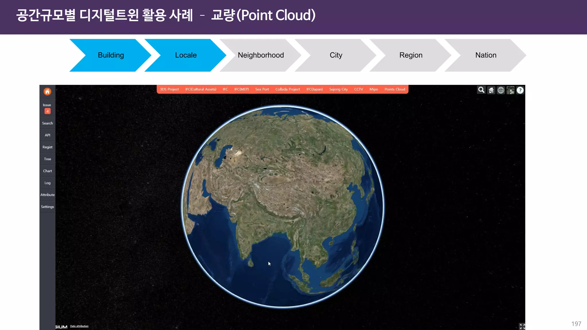Open the Regist sidebar item
The width and height of the screenshot is (587, 330).
47,147
